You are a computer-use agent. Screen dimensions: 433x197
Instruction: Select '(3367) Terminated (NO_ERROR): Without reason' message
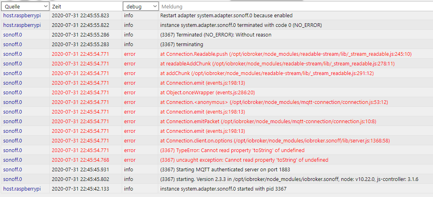pos(216,35)
